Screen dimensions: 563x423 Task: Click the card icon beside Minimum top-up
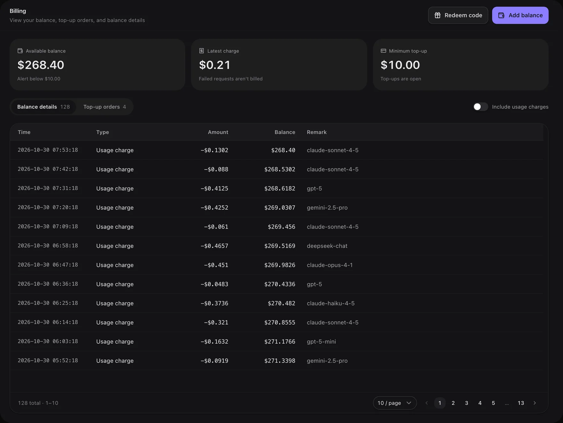coord(383,51)
